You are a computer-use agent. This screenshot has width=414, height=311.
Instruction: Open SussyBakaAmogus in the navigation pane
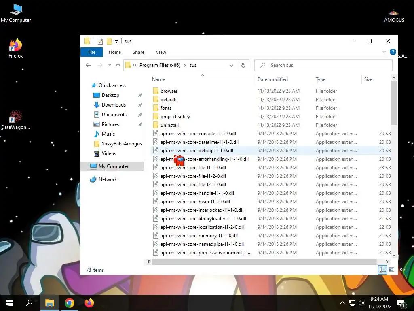(x=122, y=144)
